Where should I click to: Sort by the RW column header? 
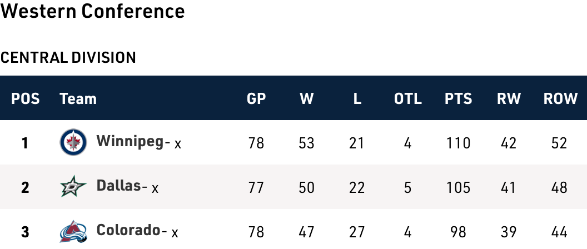509,99
